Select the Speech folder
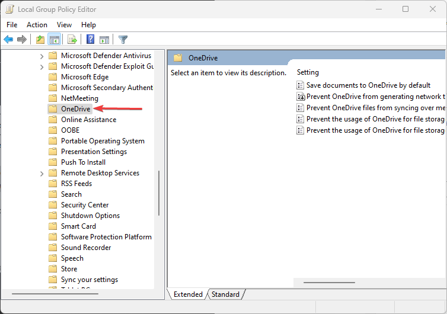Viewport: 447px width, 314px height. pos(72,258)
